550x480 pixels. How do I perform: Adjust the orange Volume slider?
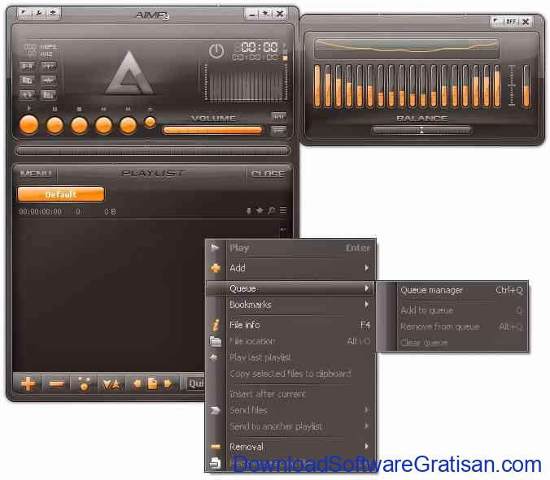point(213,130)
